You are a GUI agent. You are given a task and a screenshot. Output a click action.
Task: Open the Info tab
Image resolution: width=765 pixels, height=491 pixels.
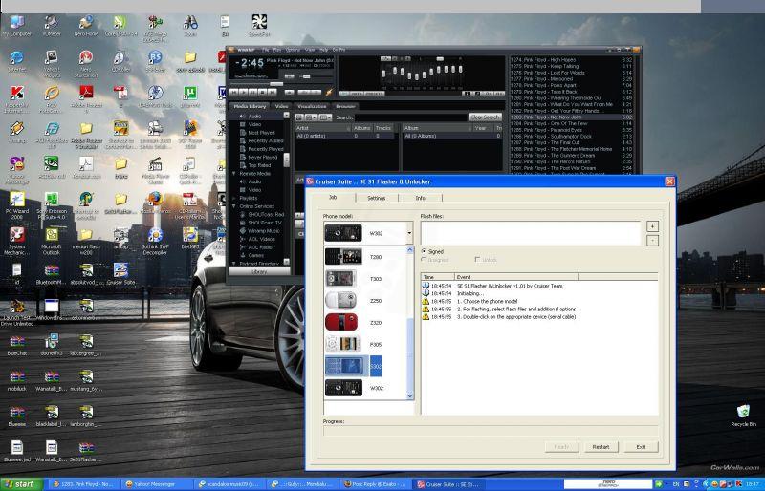point(420,198)
